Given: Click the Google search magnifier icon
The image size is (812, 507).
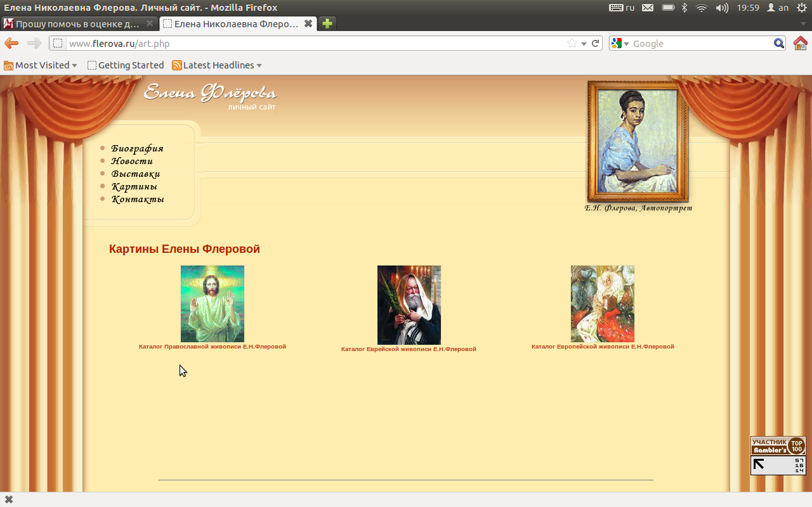Looking at the screenshot, I should [779, 43].
